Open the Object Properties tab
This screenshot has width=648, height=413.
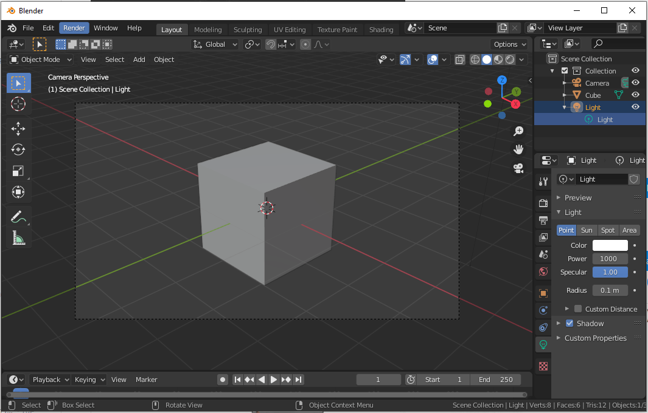543,293
